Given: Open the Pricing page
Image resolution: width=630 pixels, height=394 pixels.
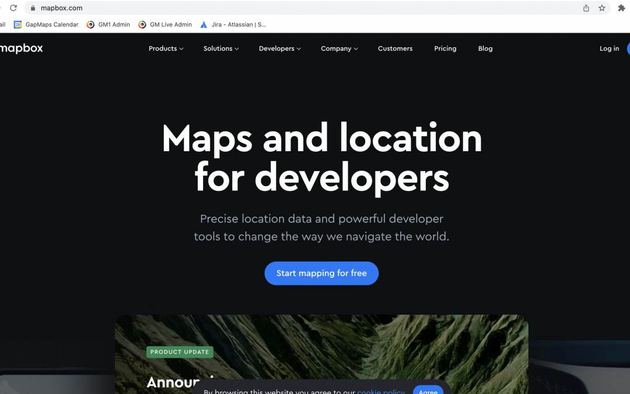Looking at the screenshot, I should [445, 48].
